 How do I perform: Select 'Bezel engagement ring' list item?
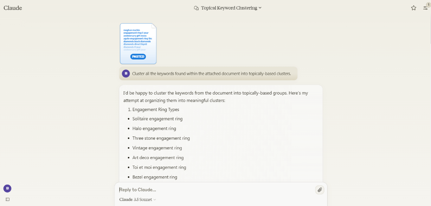[155, 177]
